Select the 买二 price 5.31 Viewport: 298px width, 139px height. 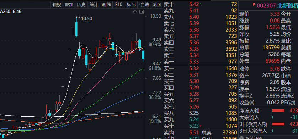(194, 75)
